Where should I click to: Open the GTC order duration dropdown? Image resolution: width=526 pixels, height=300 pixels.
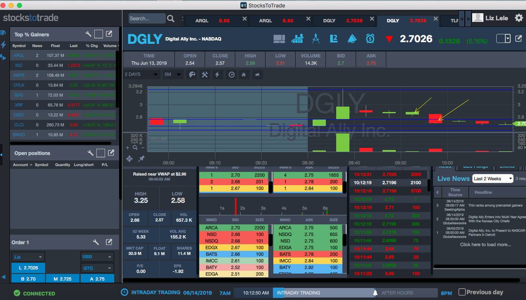pyautogui.click(x=97, y=268)
